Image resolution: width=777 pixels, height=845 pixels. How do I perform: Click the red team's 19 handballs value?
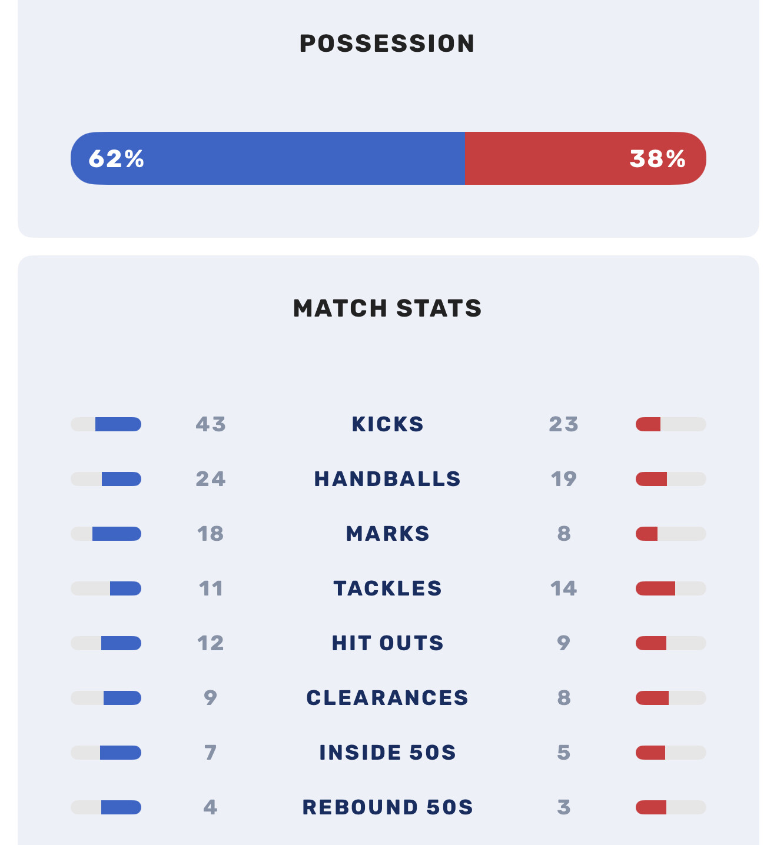coord(563,479)
